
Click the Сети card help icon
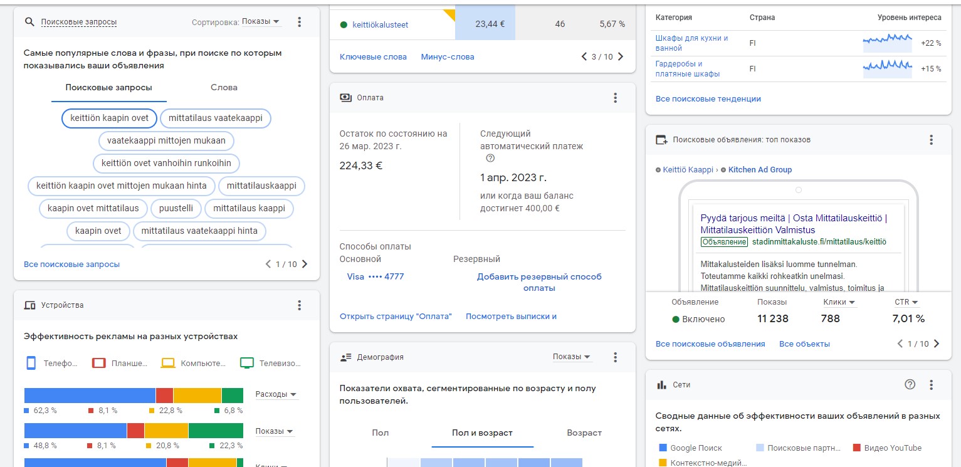(910, 384)
